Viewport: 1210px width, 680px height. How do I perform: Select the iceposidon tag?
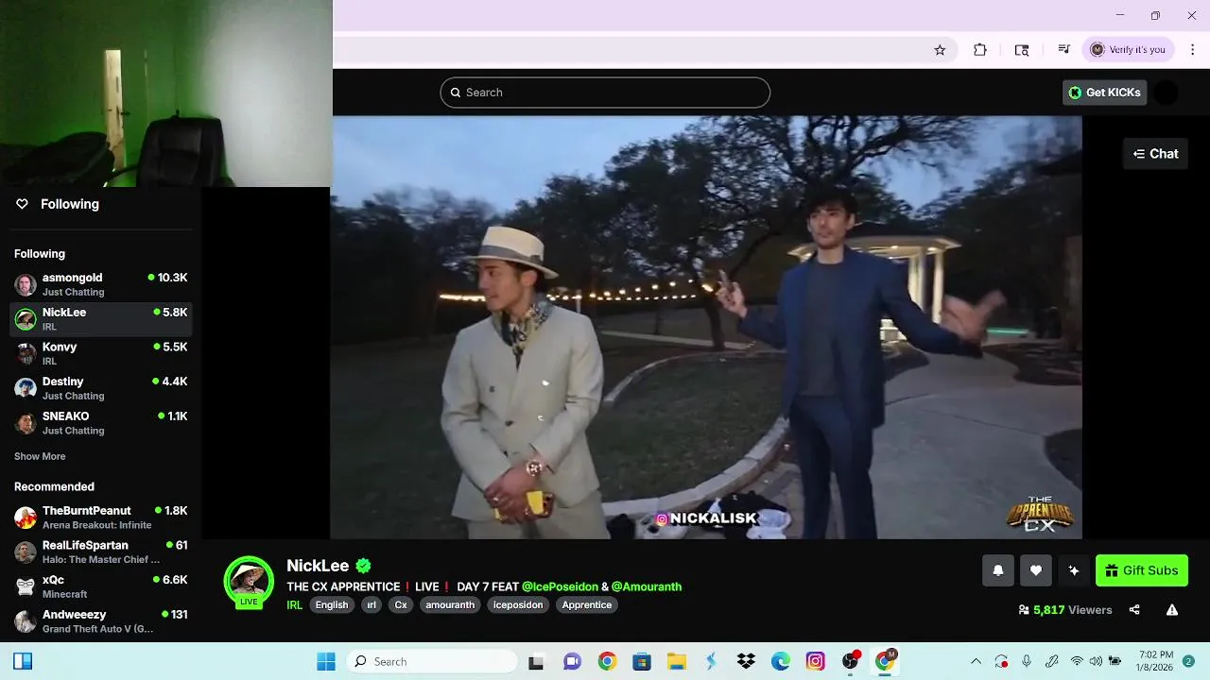518,605
